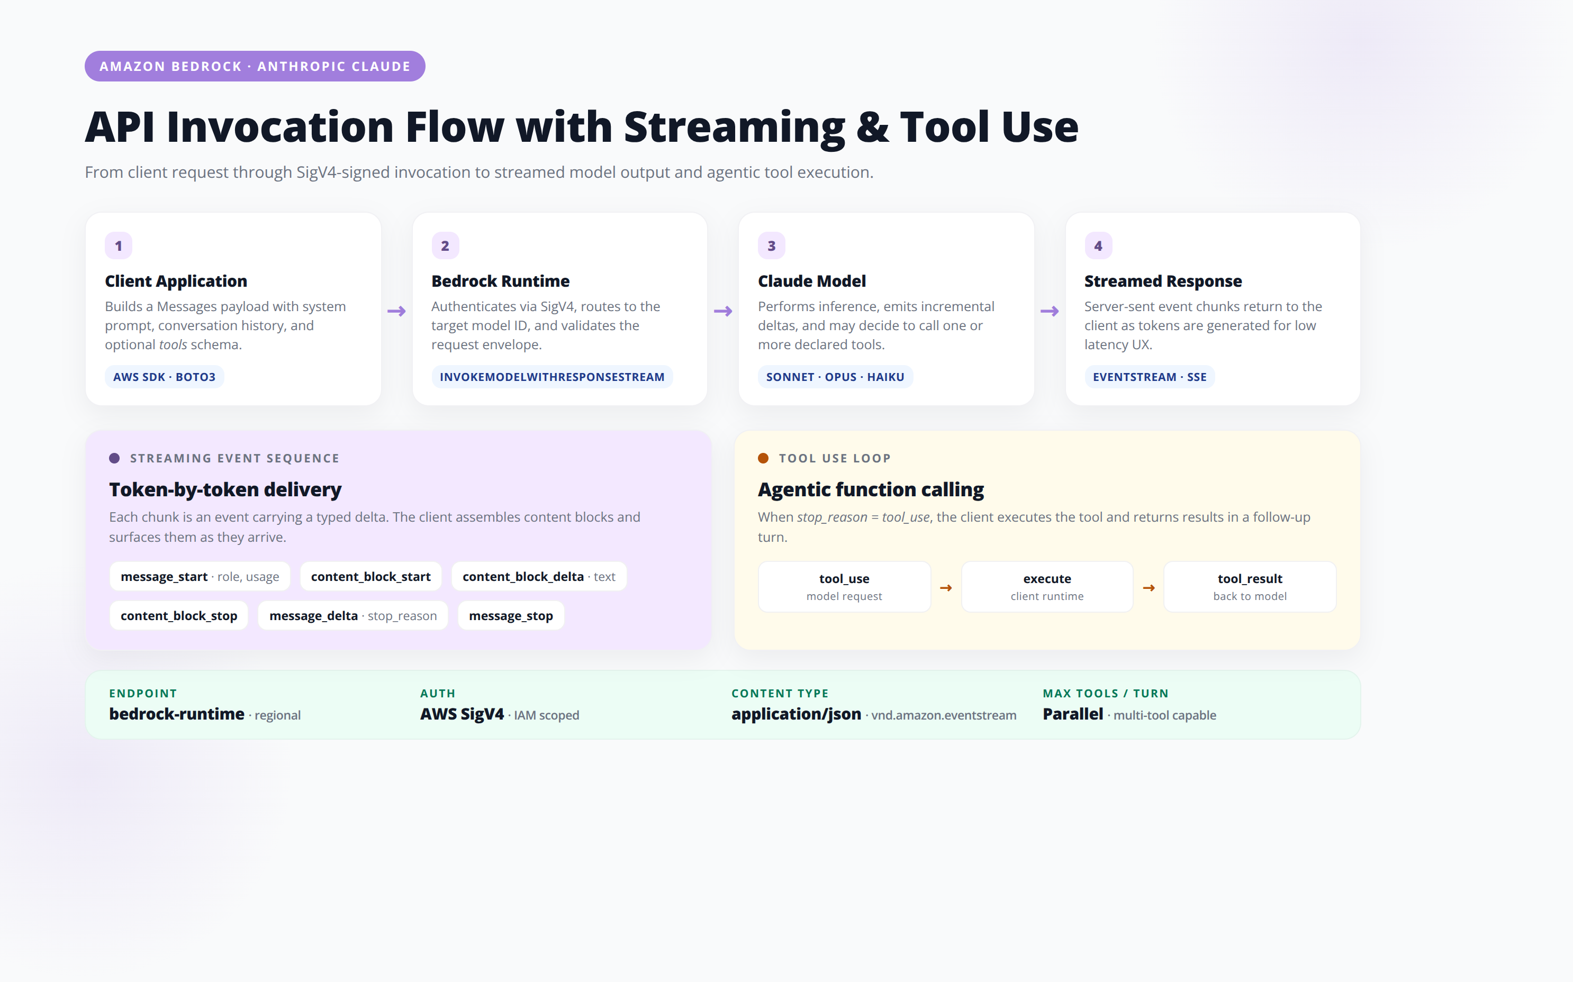1573x982 pixels.
Task: Open the Client Application card title
Action: [176, 281]
